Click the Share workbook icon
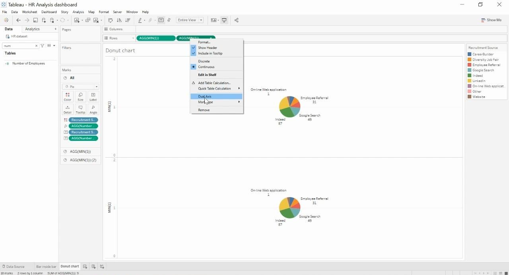This screenshot has width=509, height=275. [236, 20]
